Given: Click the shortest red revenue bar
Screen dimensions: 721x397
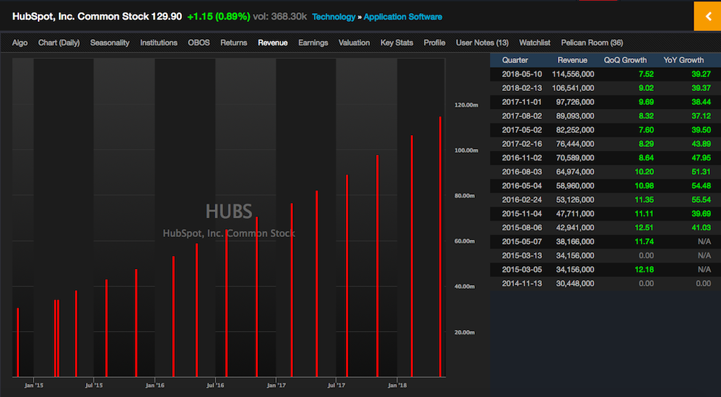Looking at the screenshot, I should click(18, 342).
